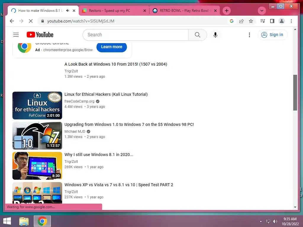Switch to RETRO BOWL tab
This screenshot has width=303, height=227.
[184, 11]
